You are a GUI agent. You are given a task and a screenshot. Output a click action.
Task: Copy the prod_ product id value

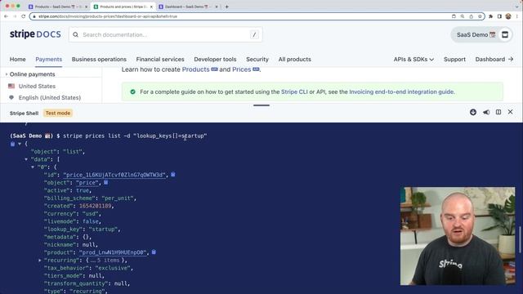point(154,252)
